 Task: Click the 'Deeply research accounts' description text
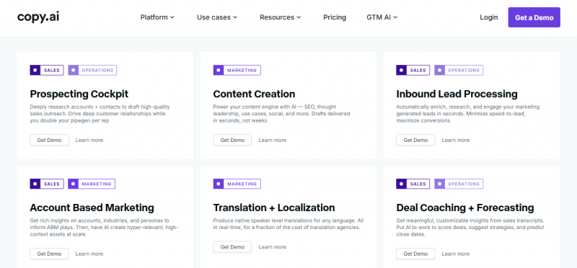tap(100, 114)
